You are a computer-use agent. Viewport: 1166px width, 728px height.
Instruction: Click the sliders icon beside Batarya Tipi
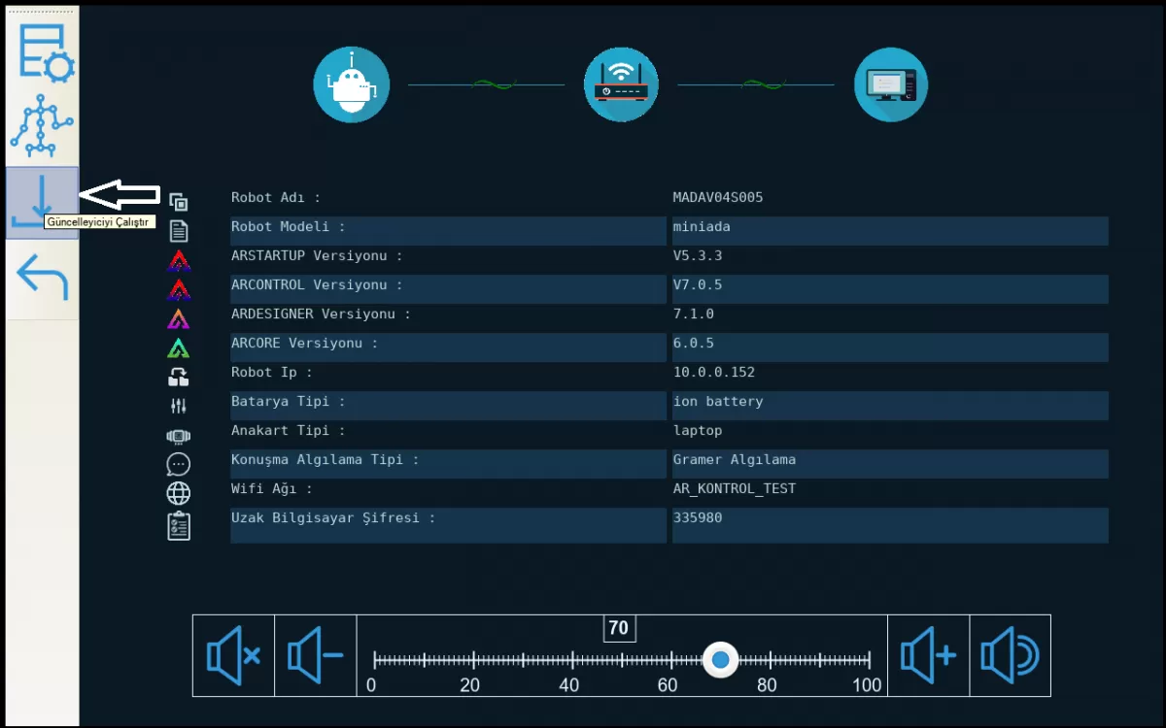[x=179, y=406]
